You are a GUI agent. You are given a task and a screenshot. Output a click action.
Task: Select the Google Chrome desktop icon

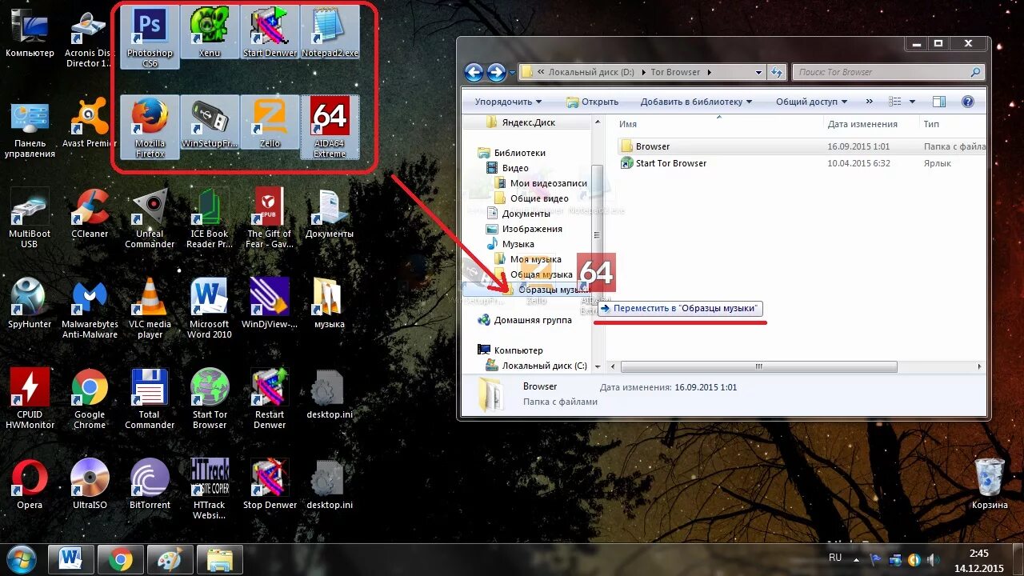coord(90,399)
